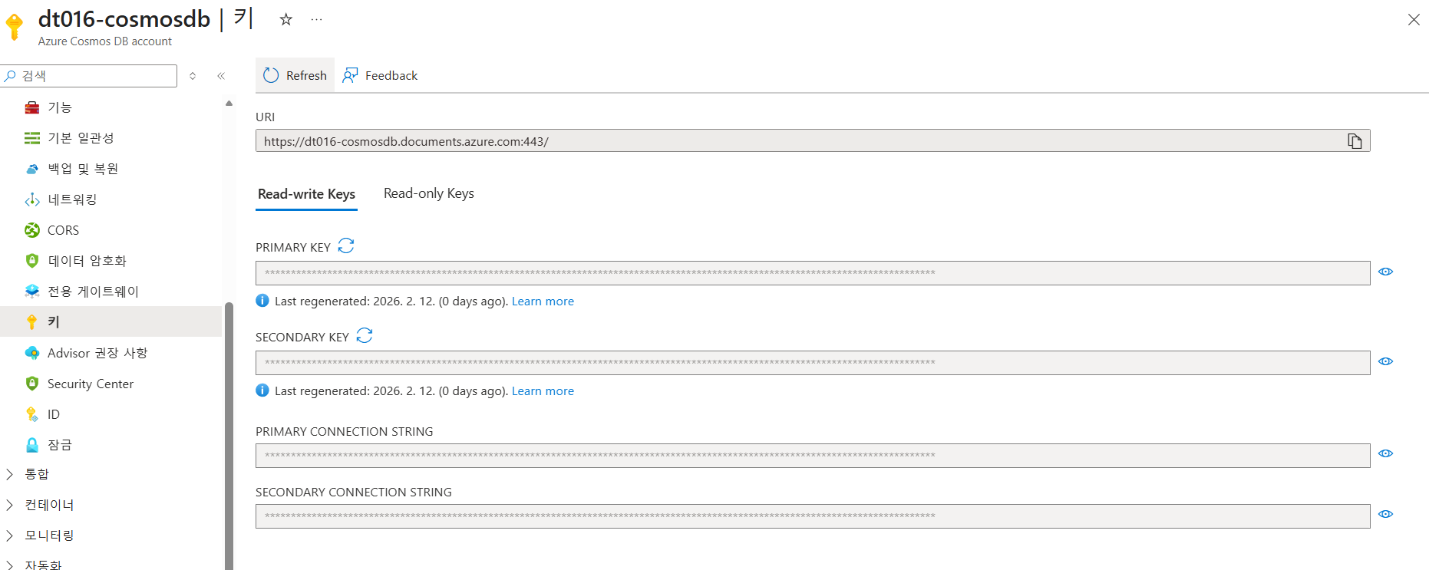
Task: Click the sidebar search box
Action: pyautogui.click(x=89, y=76)
